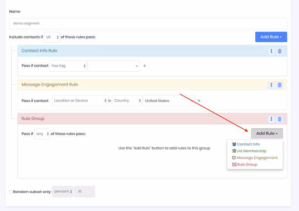Open the Country dropdown
The height and width of the screenshot is (211, 299).
pos(127,100)
